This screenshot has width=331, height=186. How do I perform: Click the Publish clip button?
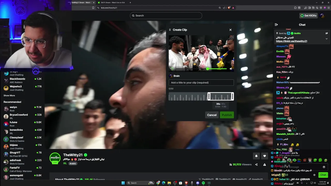pos(227,115)
